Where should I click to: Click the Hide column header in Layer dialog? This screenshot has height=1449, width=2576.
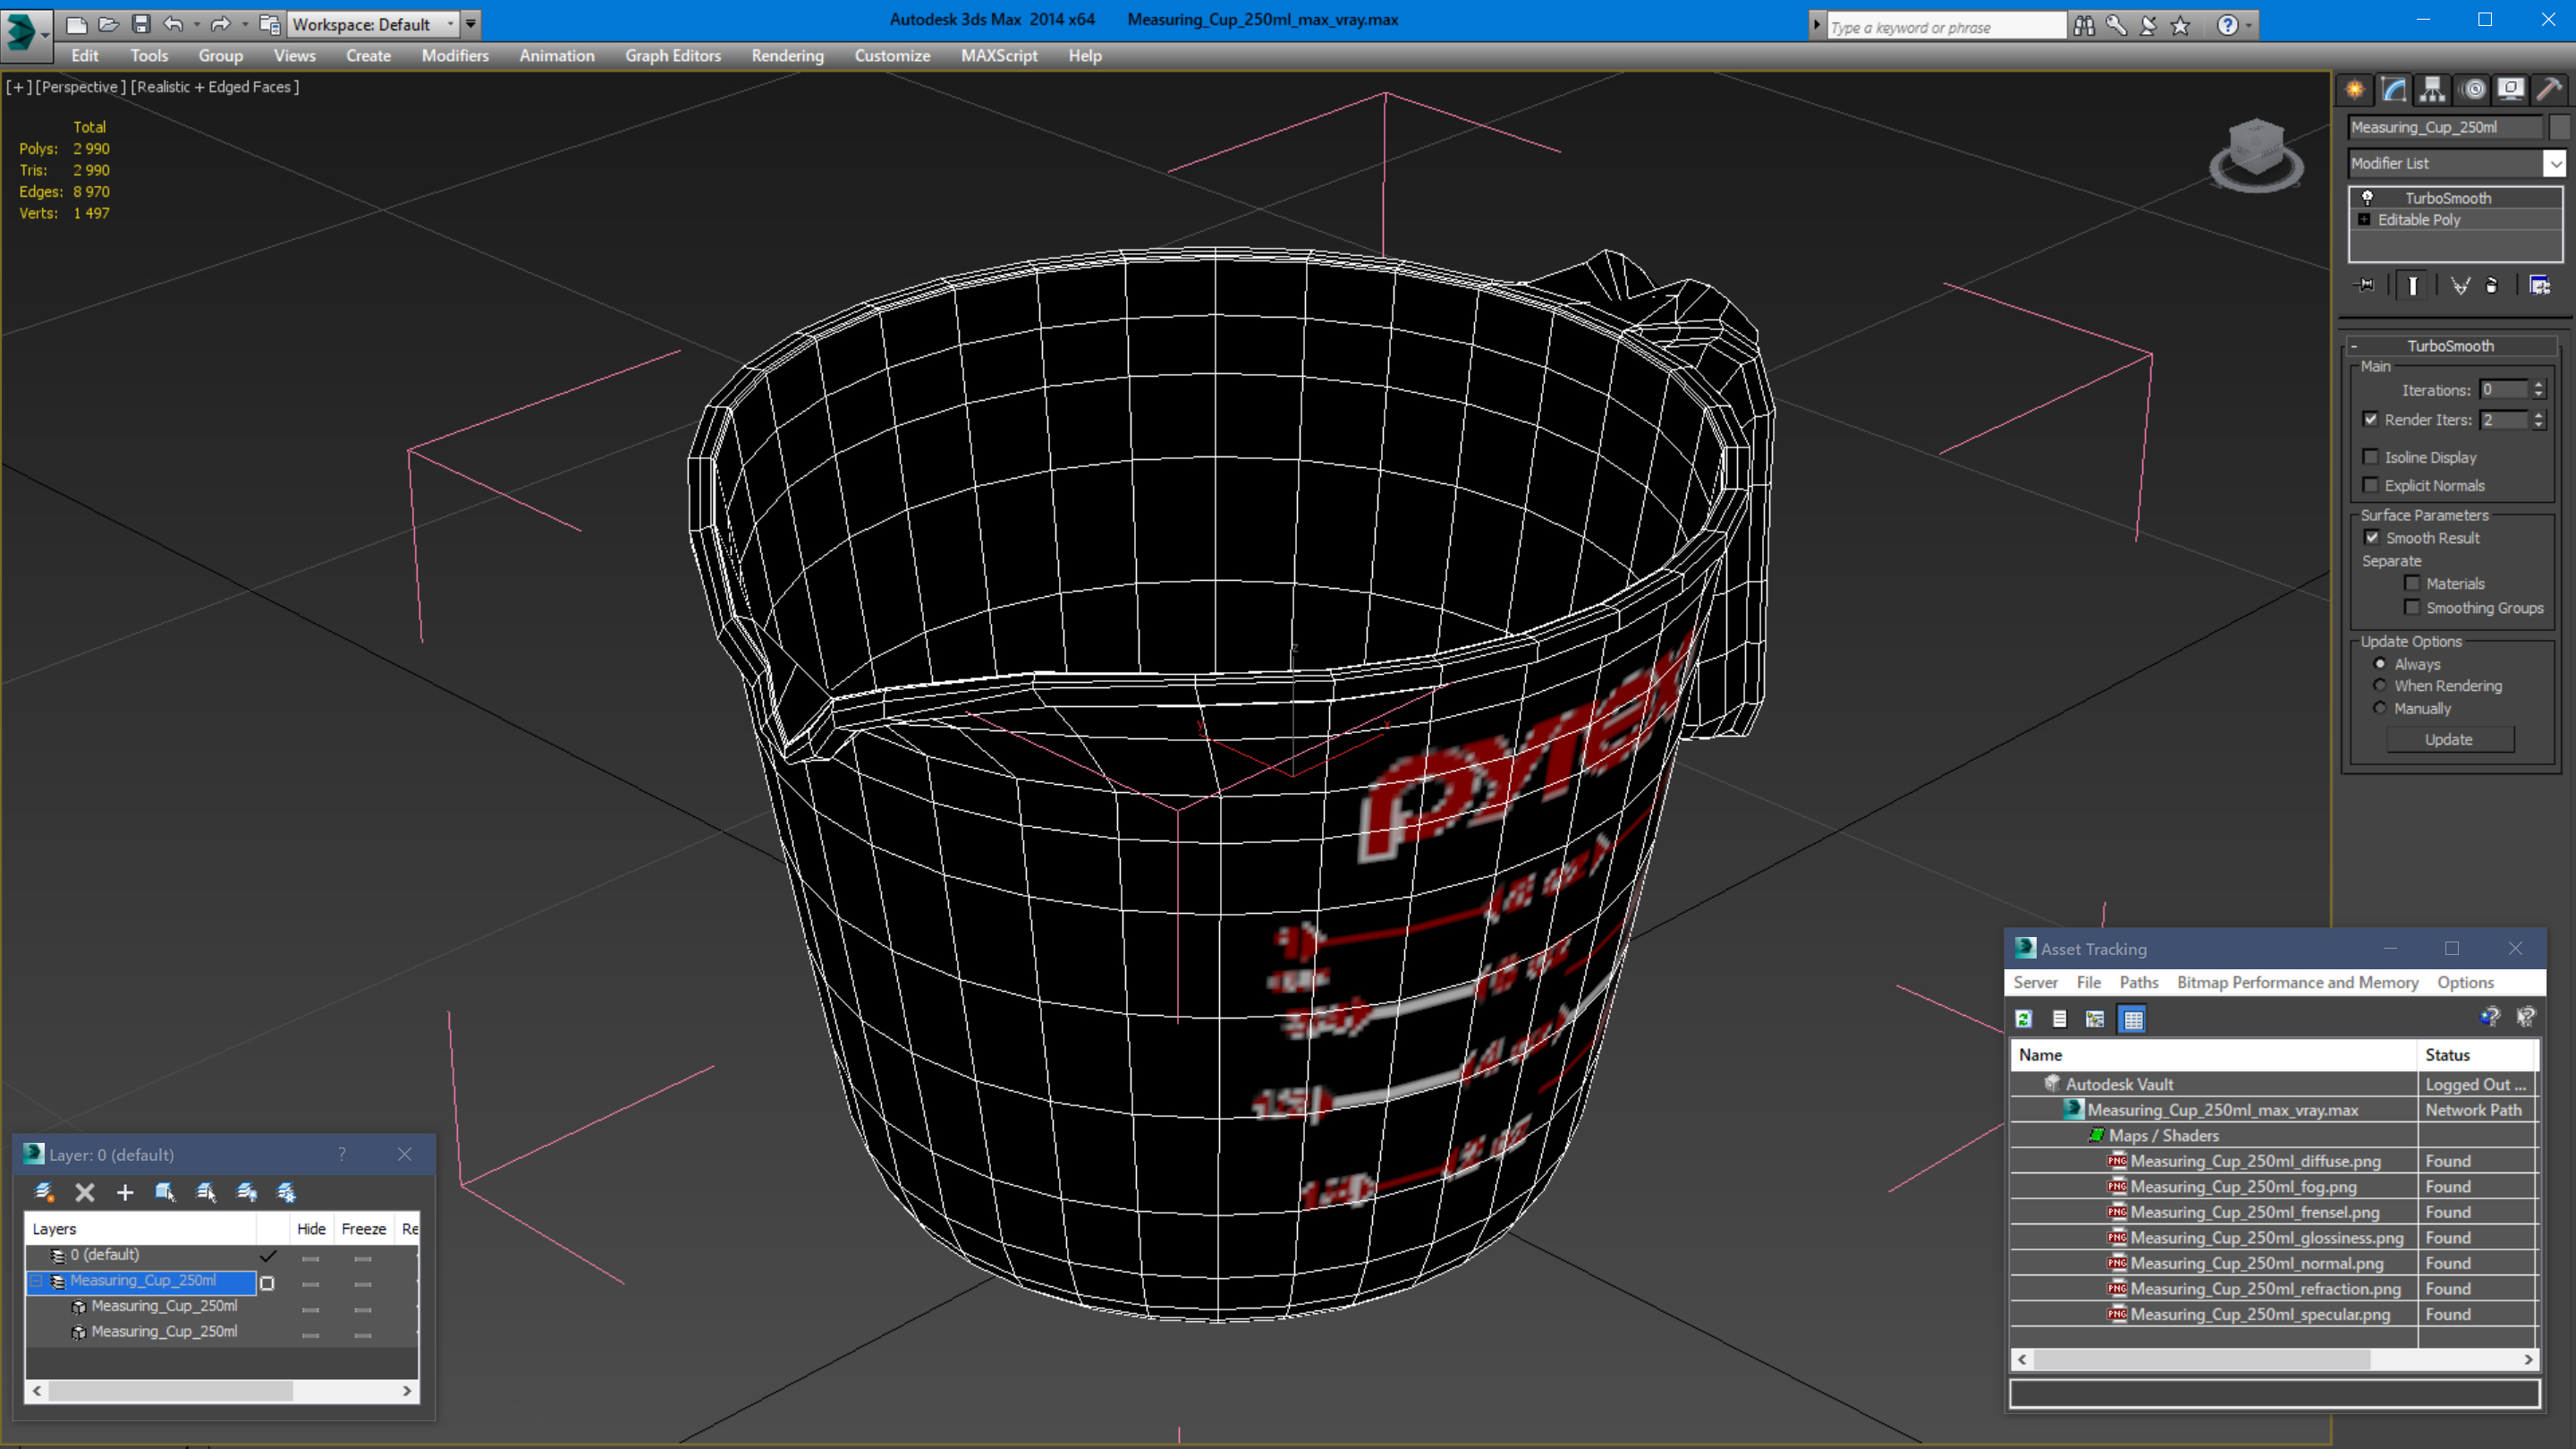pyautogui.click(x=311, y=1229)
